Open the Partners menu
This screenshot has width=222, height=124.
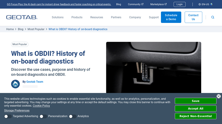pos(116,17)
